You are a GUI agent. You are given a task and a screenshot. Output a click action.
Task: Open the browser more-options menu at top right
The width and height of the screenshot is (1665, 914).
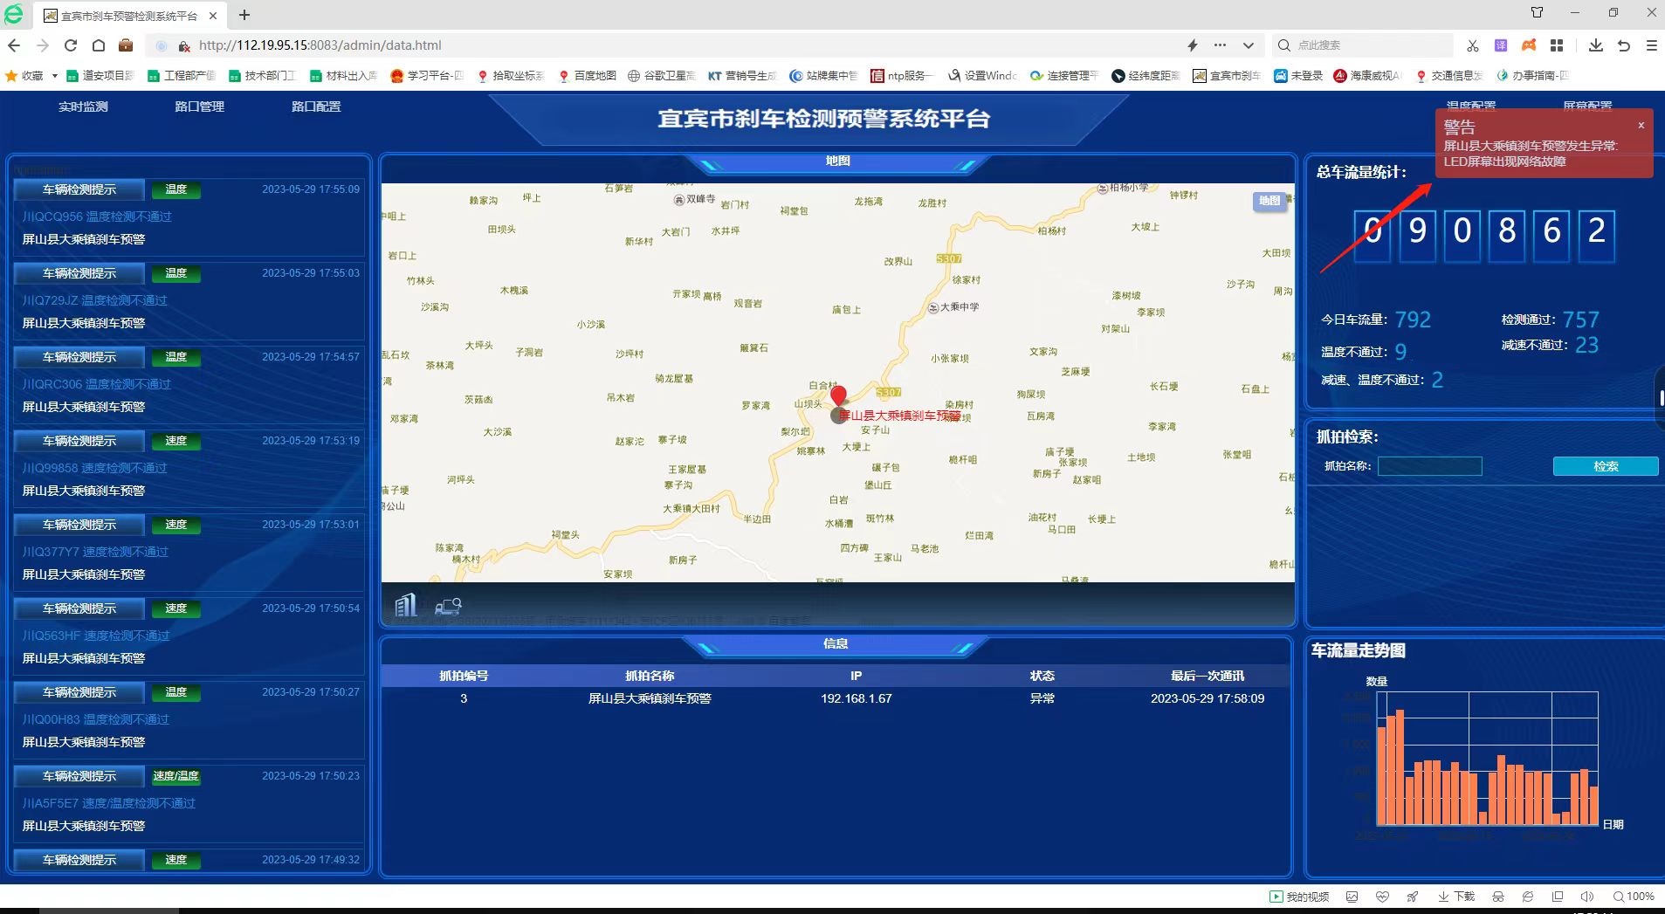pyautogui.click(x=1650, y=45)
